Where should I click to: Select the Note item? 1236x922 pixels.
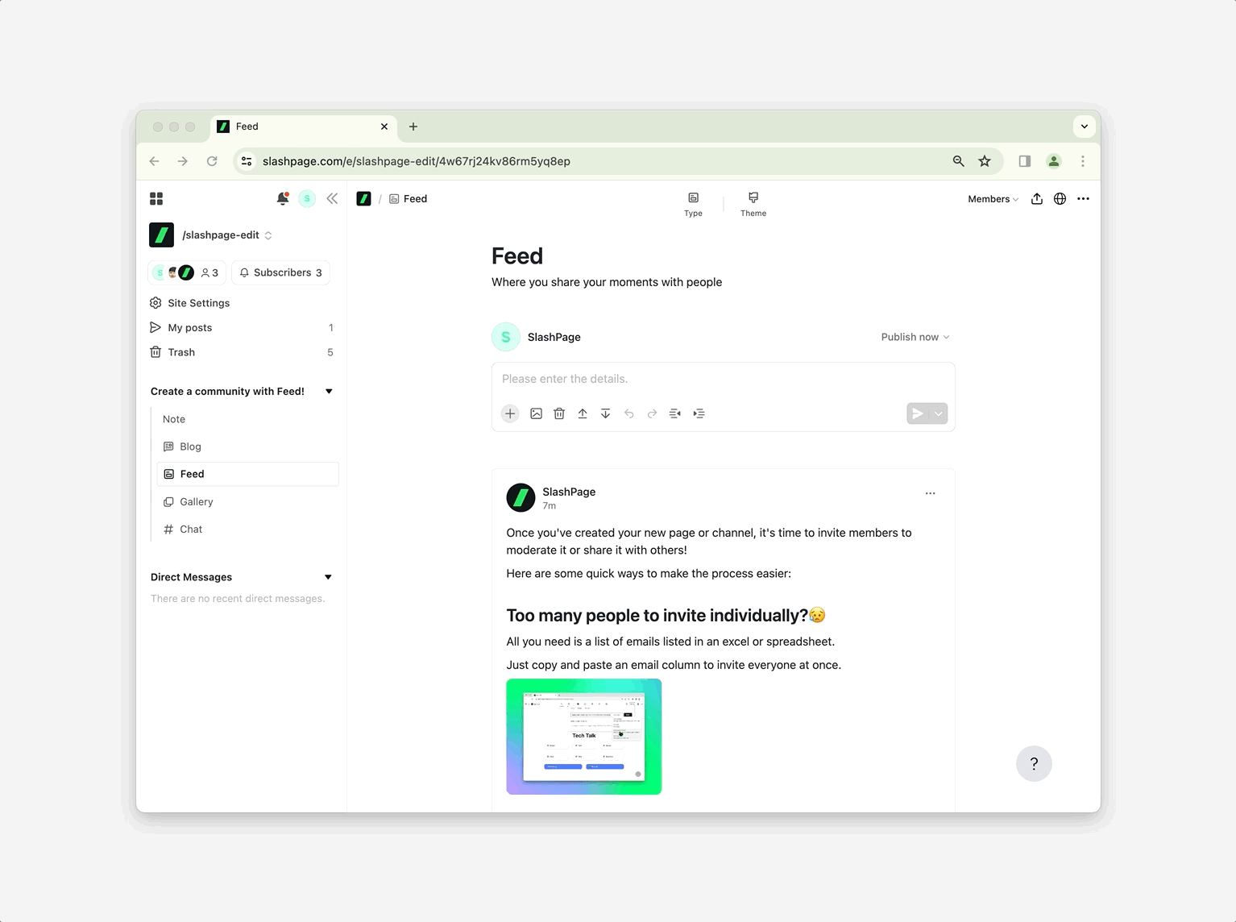coord(174,419)
